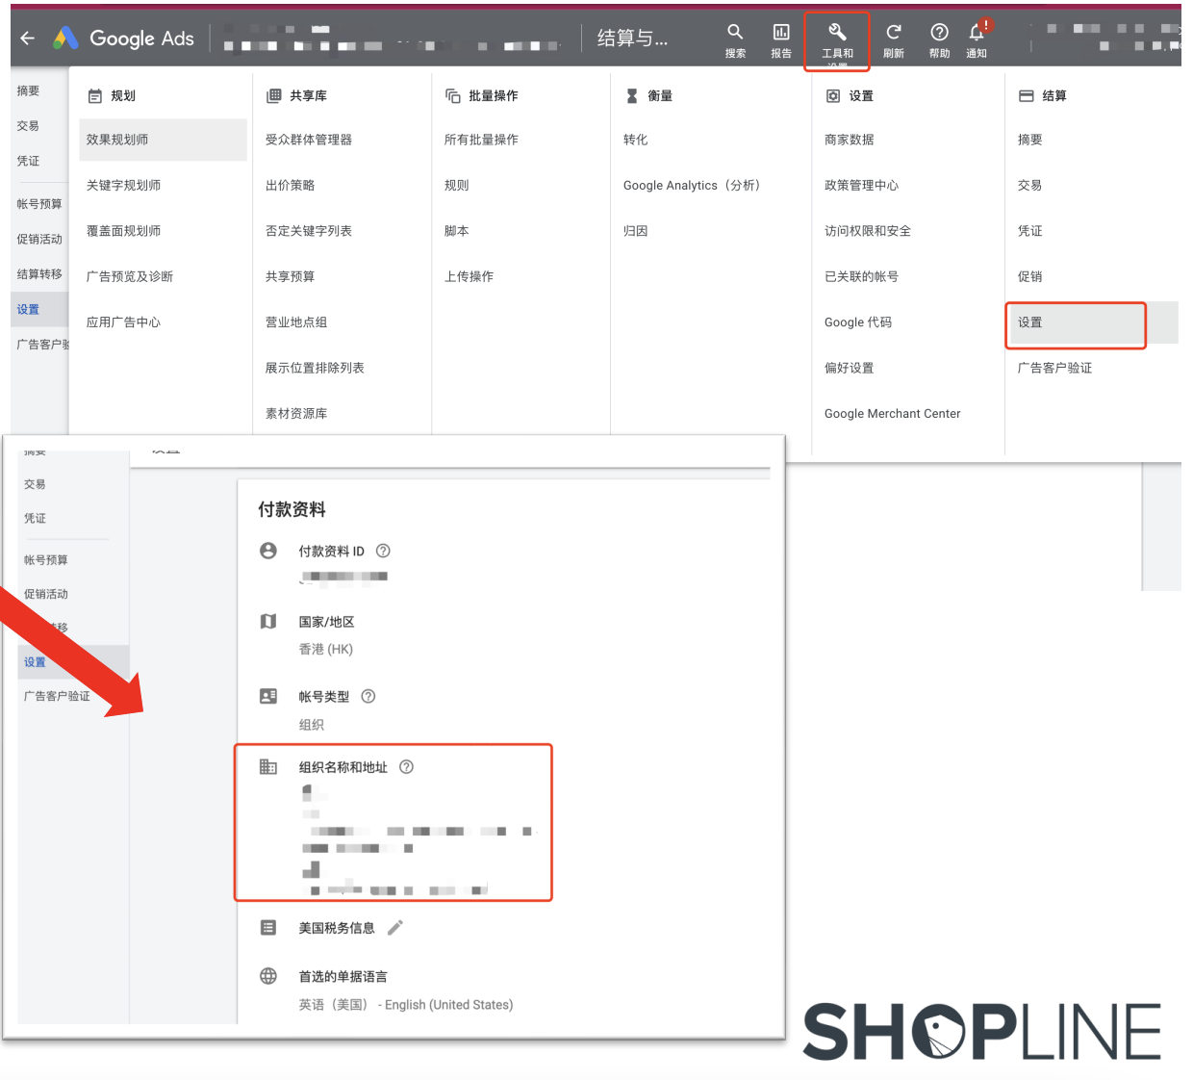Click help icon beside 帐号类型

[368, 697]
